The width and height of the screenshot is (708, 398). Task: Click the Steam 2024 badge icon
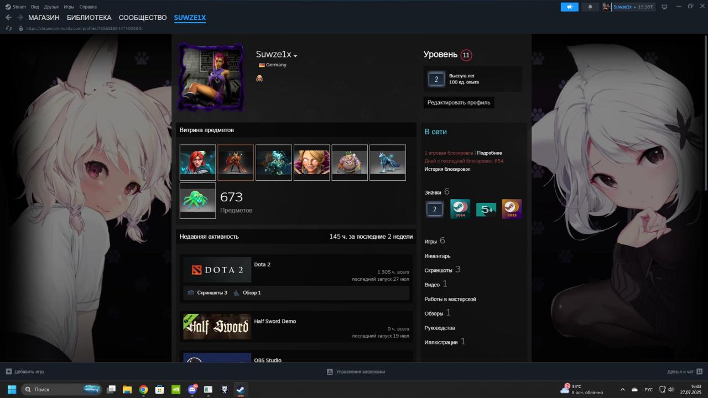tap(460, 209)
